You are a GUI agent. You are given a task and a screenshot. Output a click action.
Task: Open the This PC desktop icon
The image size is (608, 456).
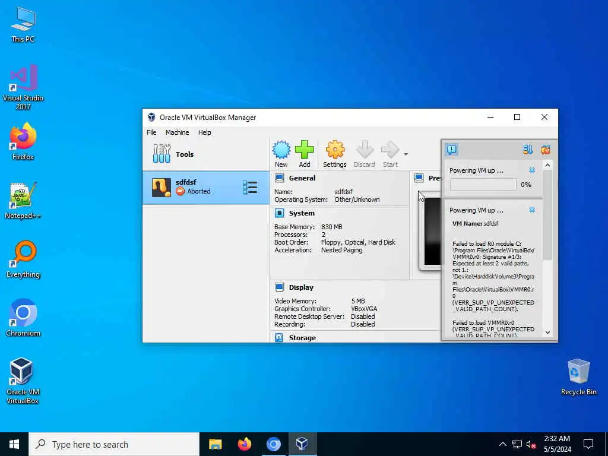[x=23, y=24]
